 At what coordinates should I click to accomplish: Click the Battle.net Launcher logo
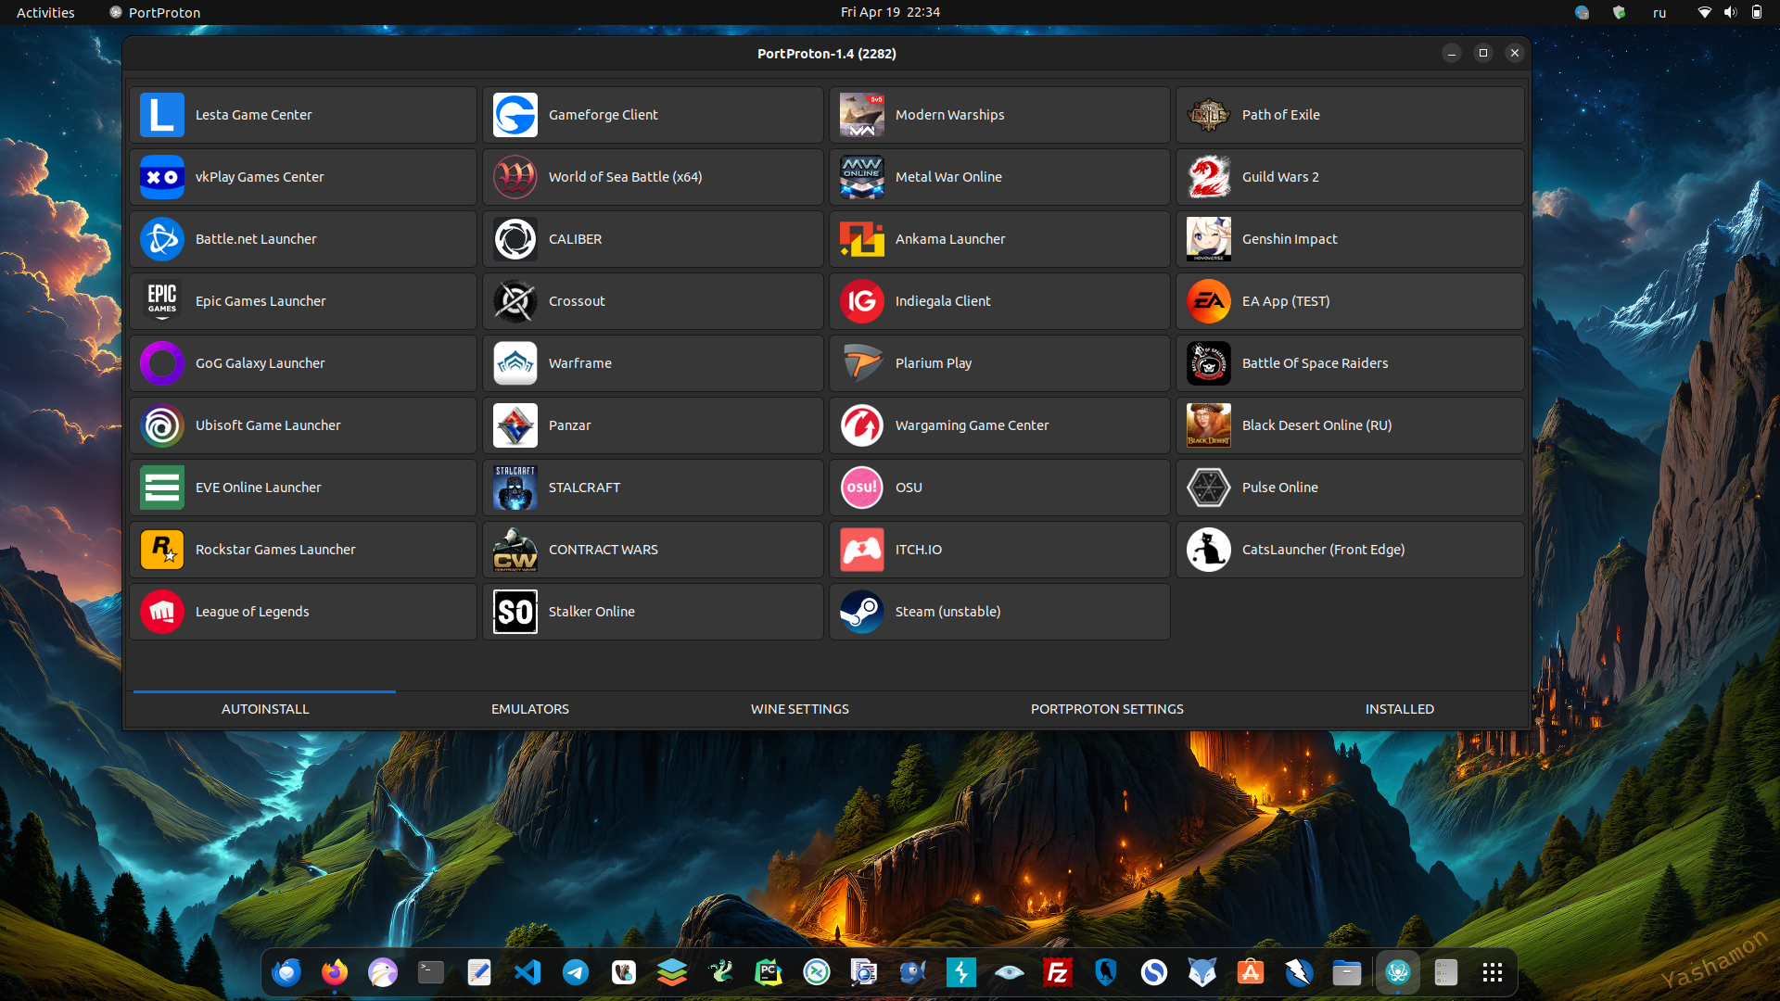point(162,239)
